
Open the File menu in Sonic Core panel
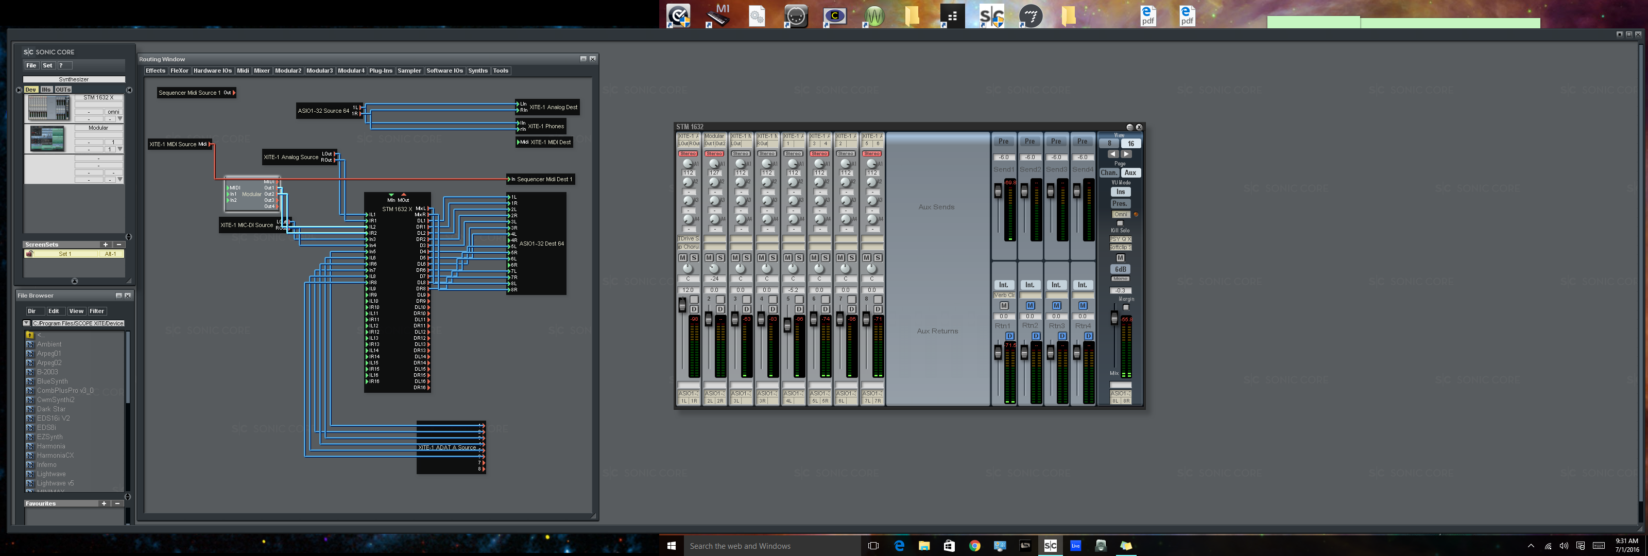pos(31,65)
